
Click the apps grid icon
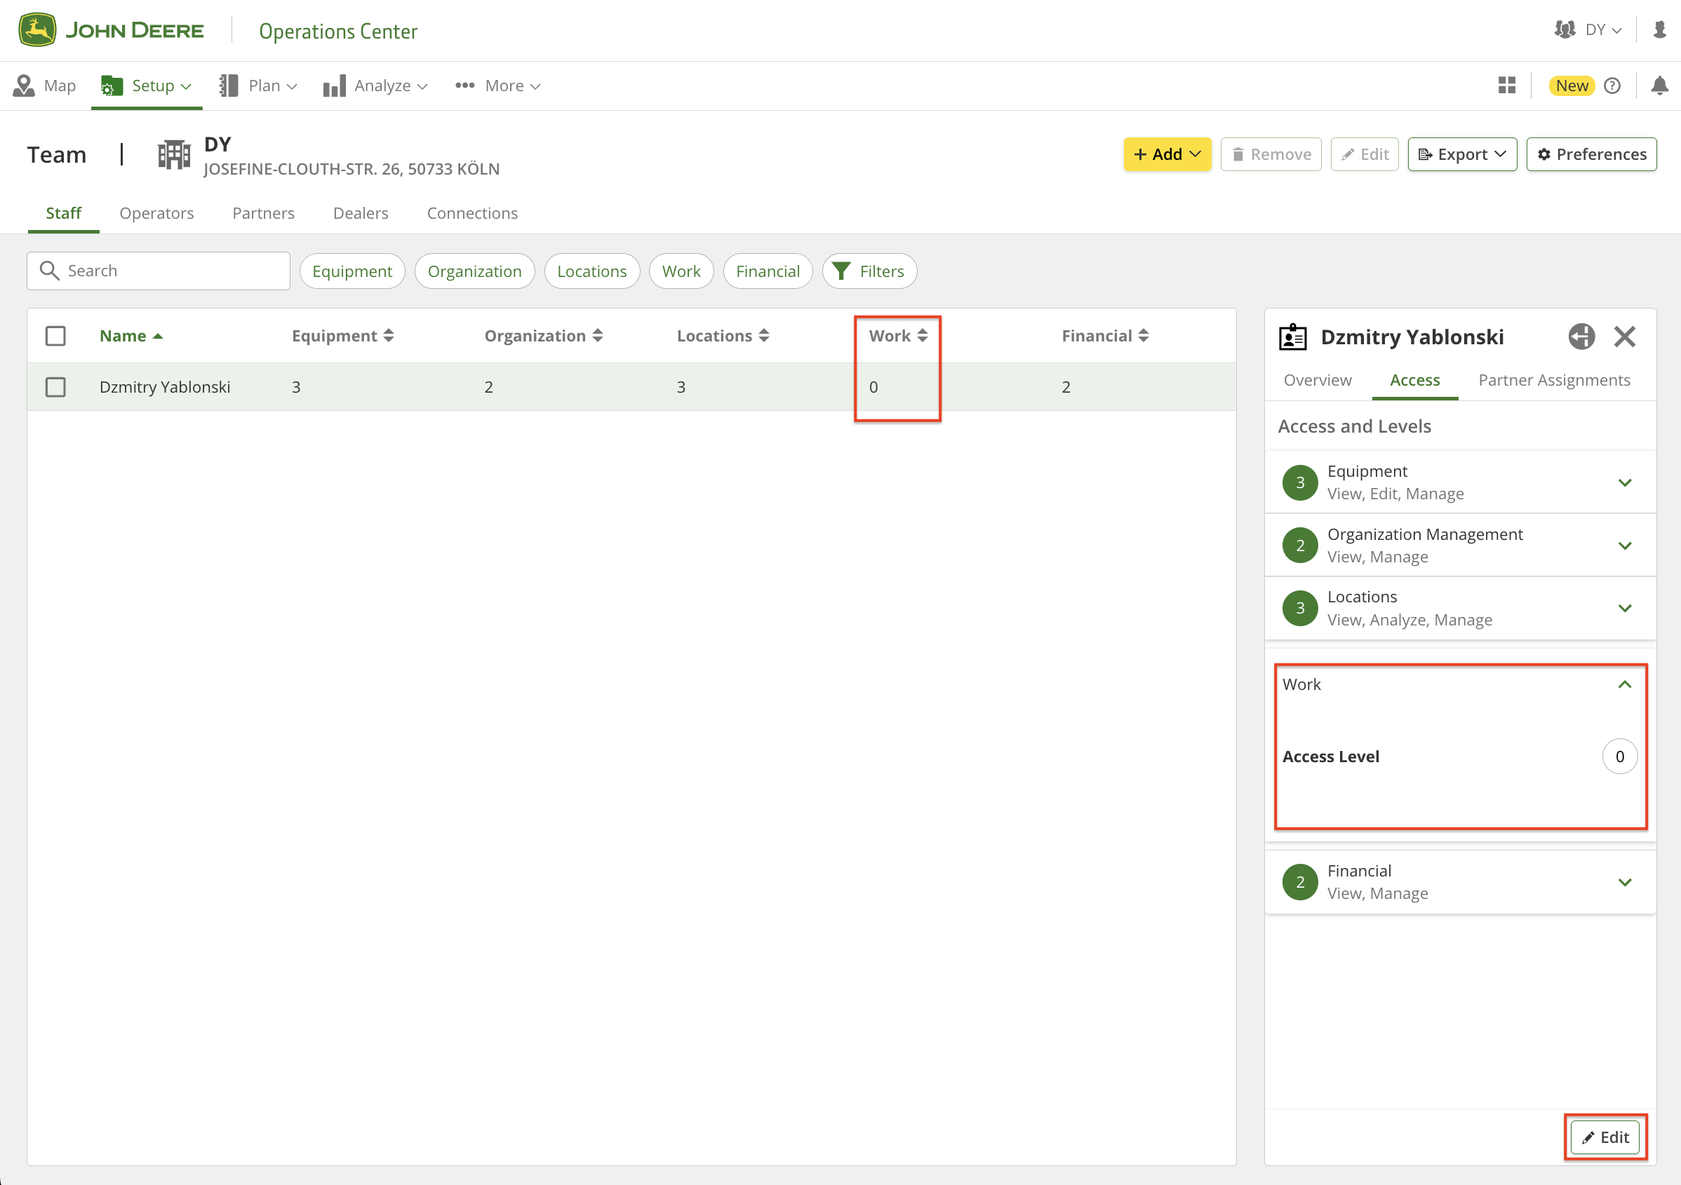pos(1507,86)
